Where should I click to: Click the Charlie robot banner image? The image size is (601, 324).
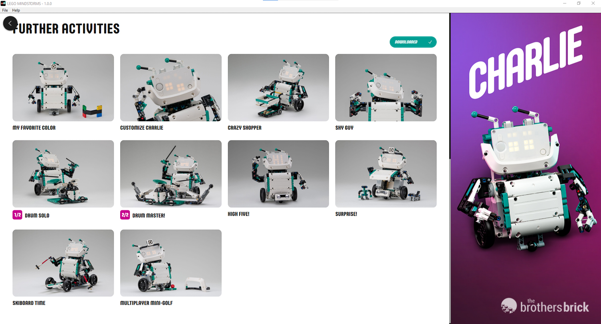525,168
